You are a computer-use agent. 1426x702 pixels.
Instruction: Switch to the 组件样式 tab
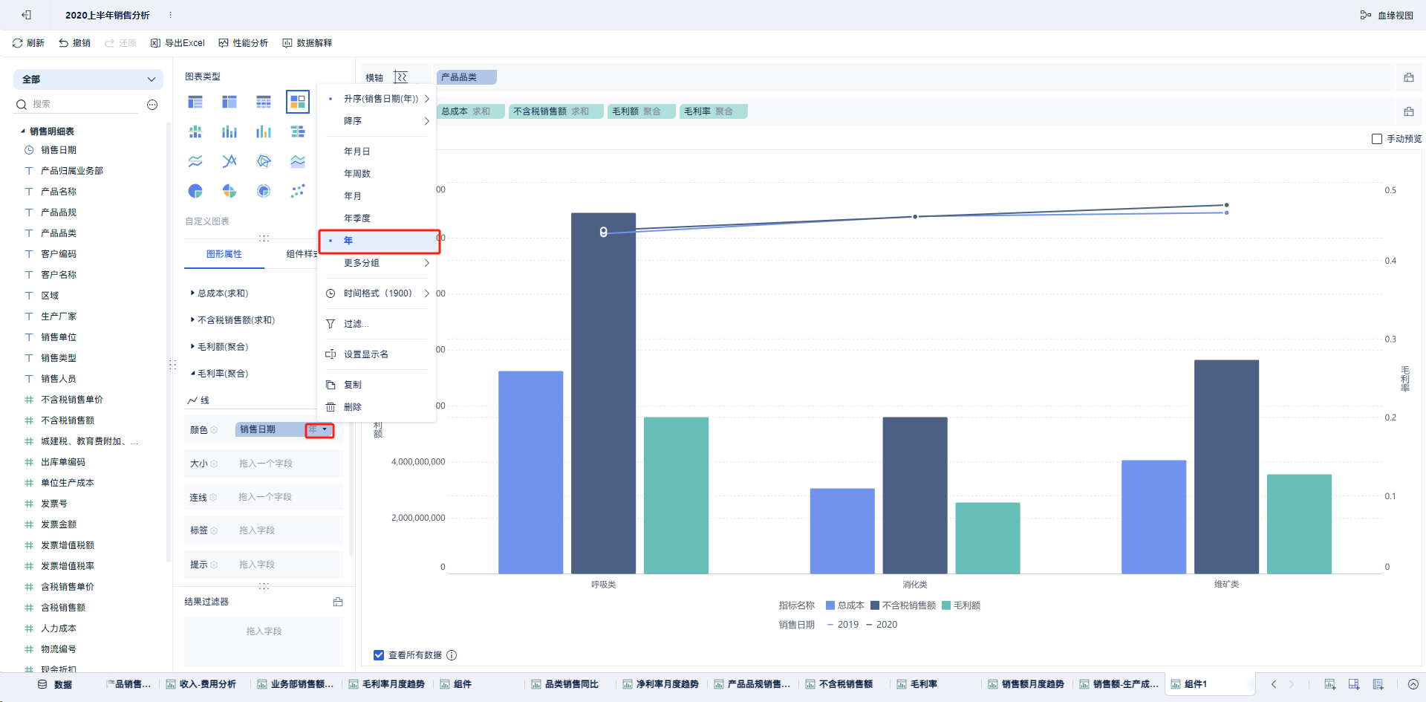(301, 254)
